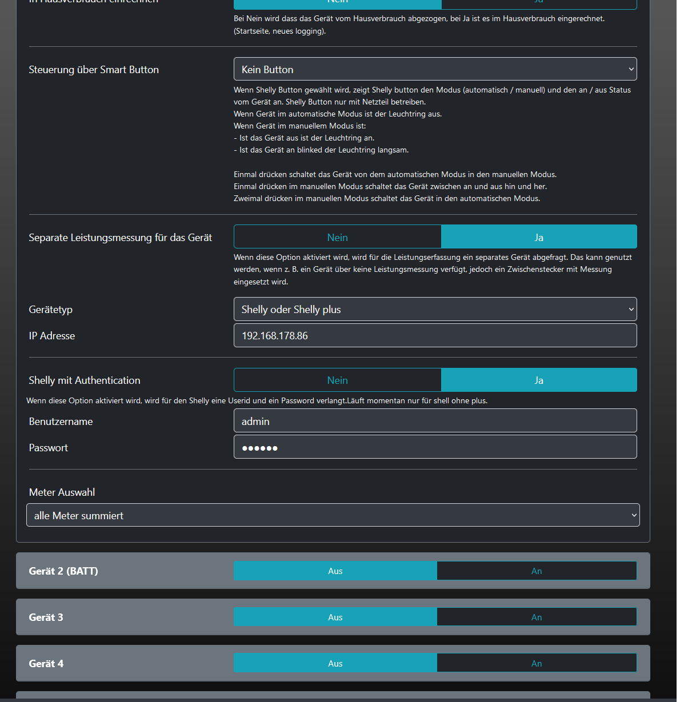Screen dimensions: 684x702
Task: Select Nein for Hausverbrauch einrechnen at top
Action: [x=337, y=3]
